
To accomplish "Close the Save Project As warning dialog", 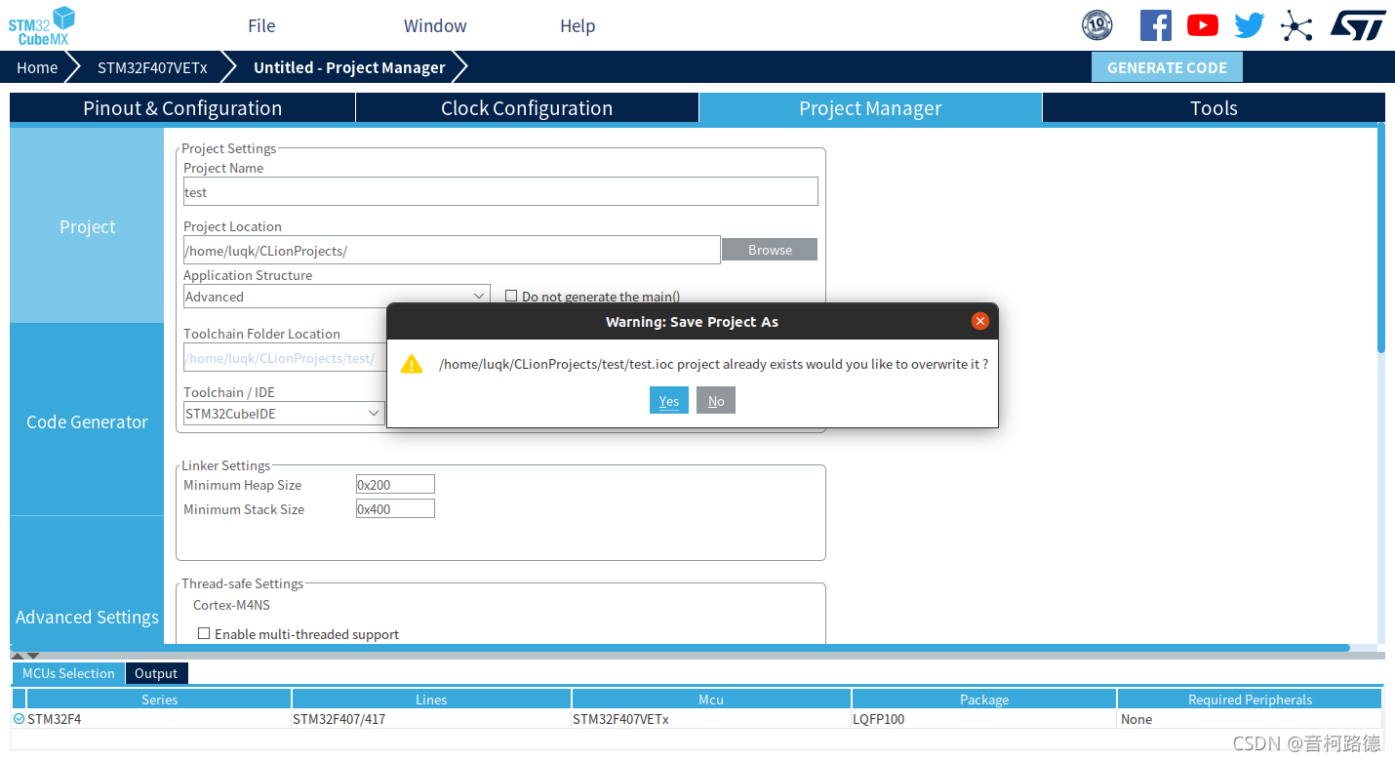I will pos(980,321).
